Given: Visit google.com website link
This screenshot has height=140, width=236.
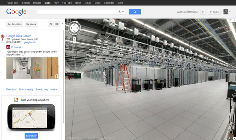Looking at the screenshot, I should tap(30, 42).
